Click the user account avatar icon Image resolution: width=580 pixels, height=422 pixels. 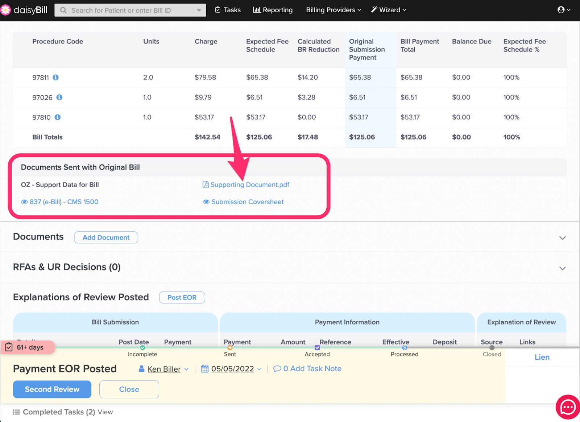[x=561, y=10]
